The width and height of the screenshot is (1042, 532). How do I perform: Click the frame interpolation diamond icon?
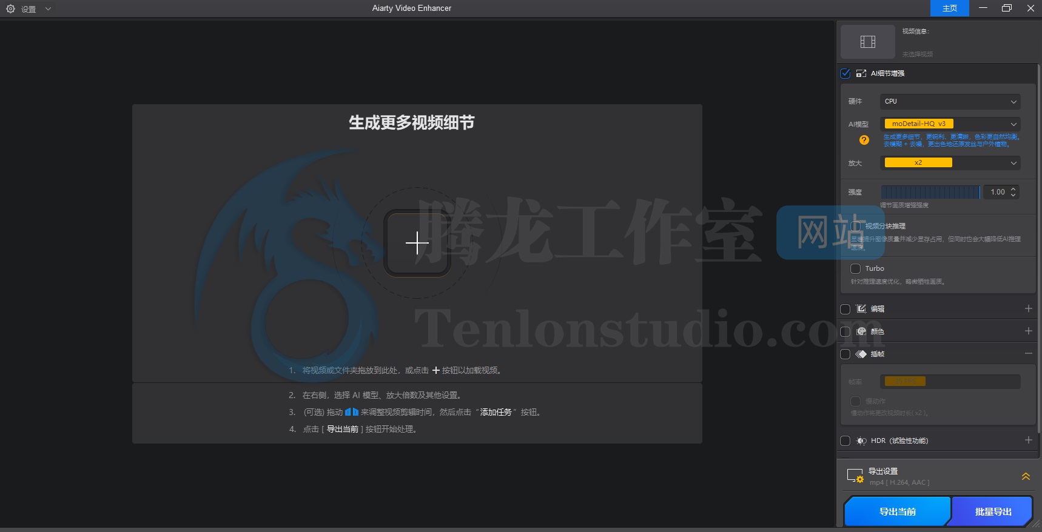pyautogui.click(x=861, y=354)
